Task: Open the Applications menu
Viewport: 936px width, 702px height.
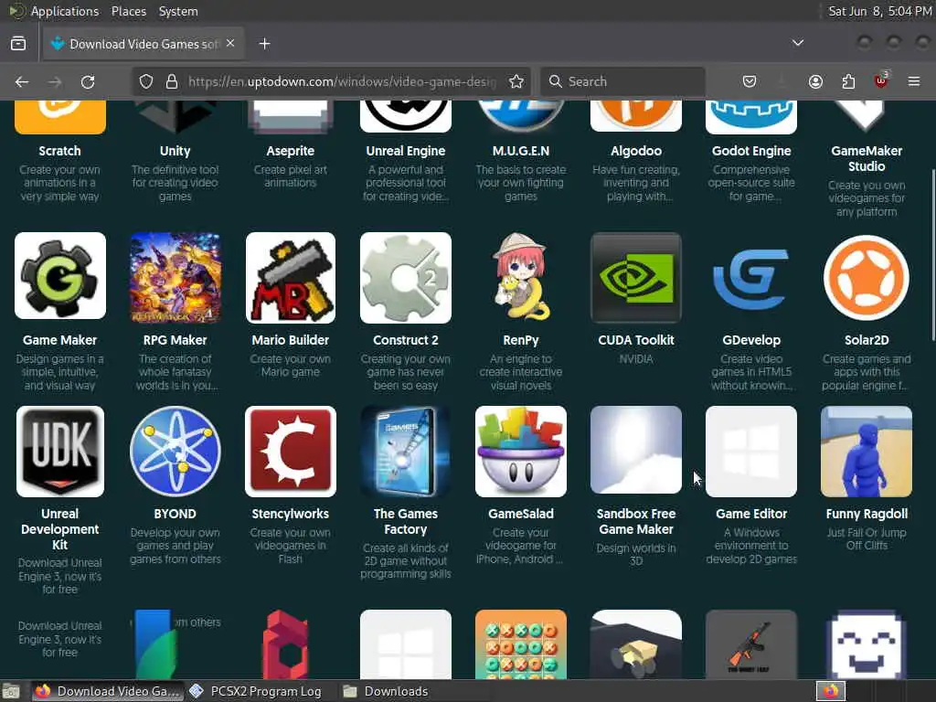Action: pos(65,11)
